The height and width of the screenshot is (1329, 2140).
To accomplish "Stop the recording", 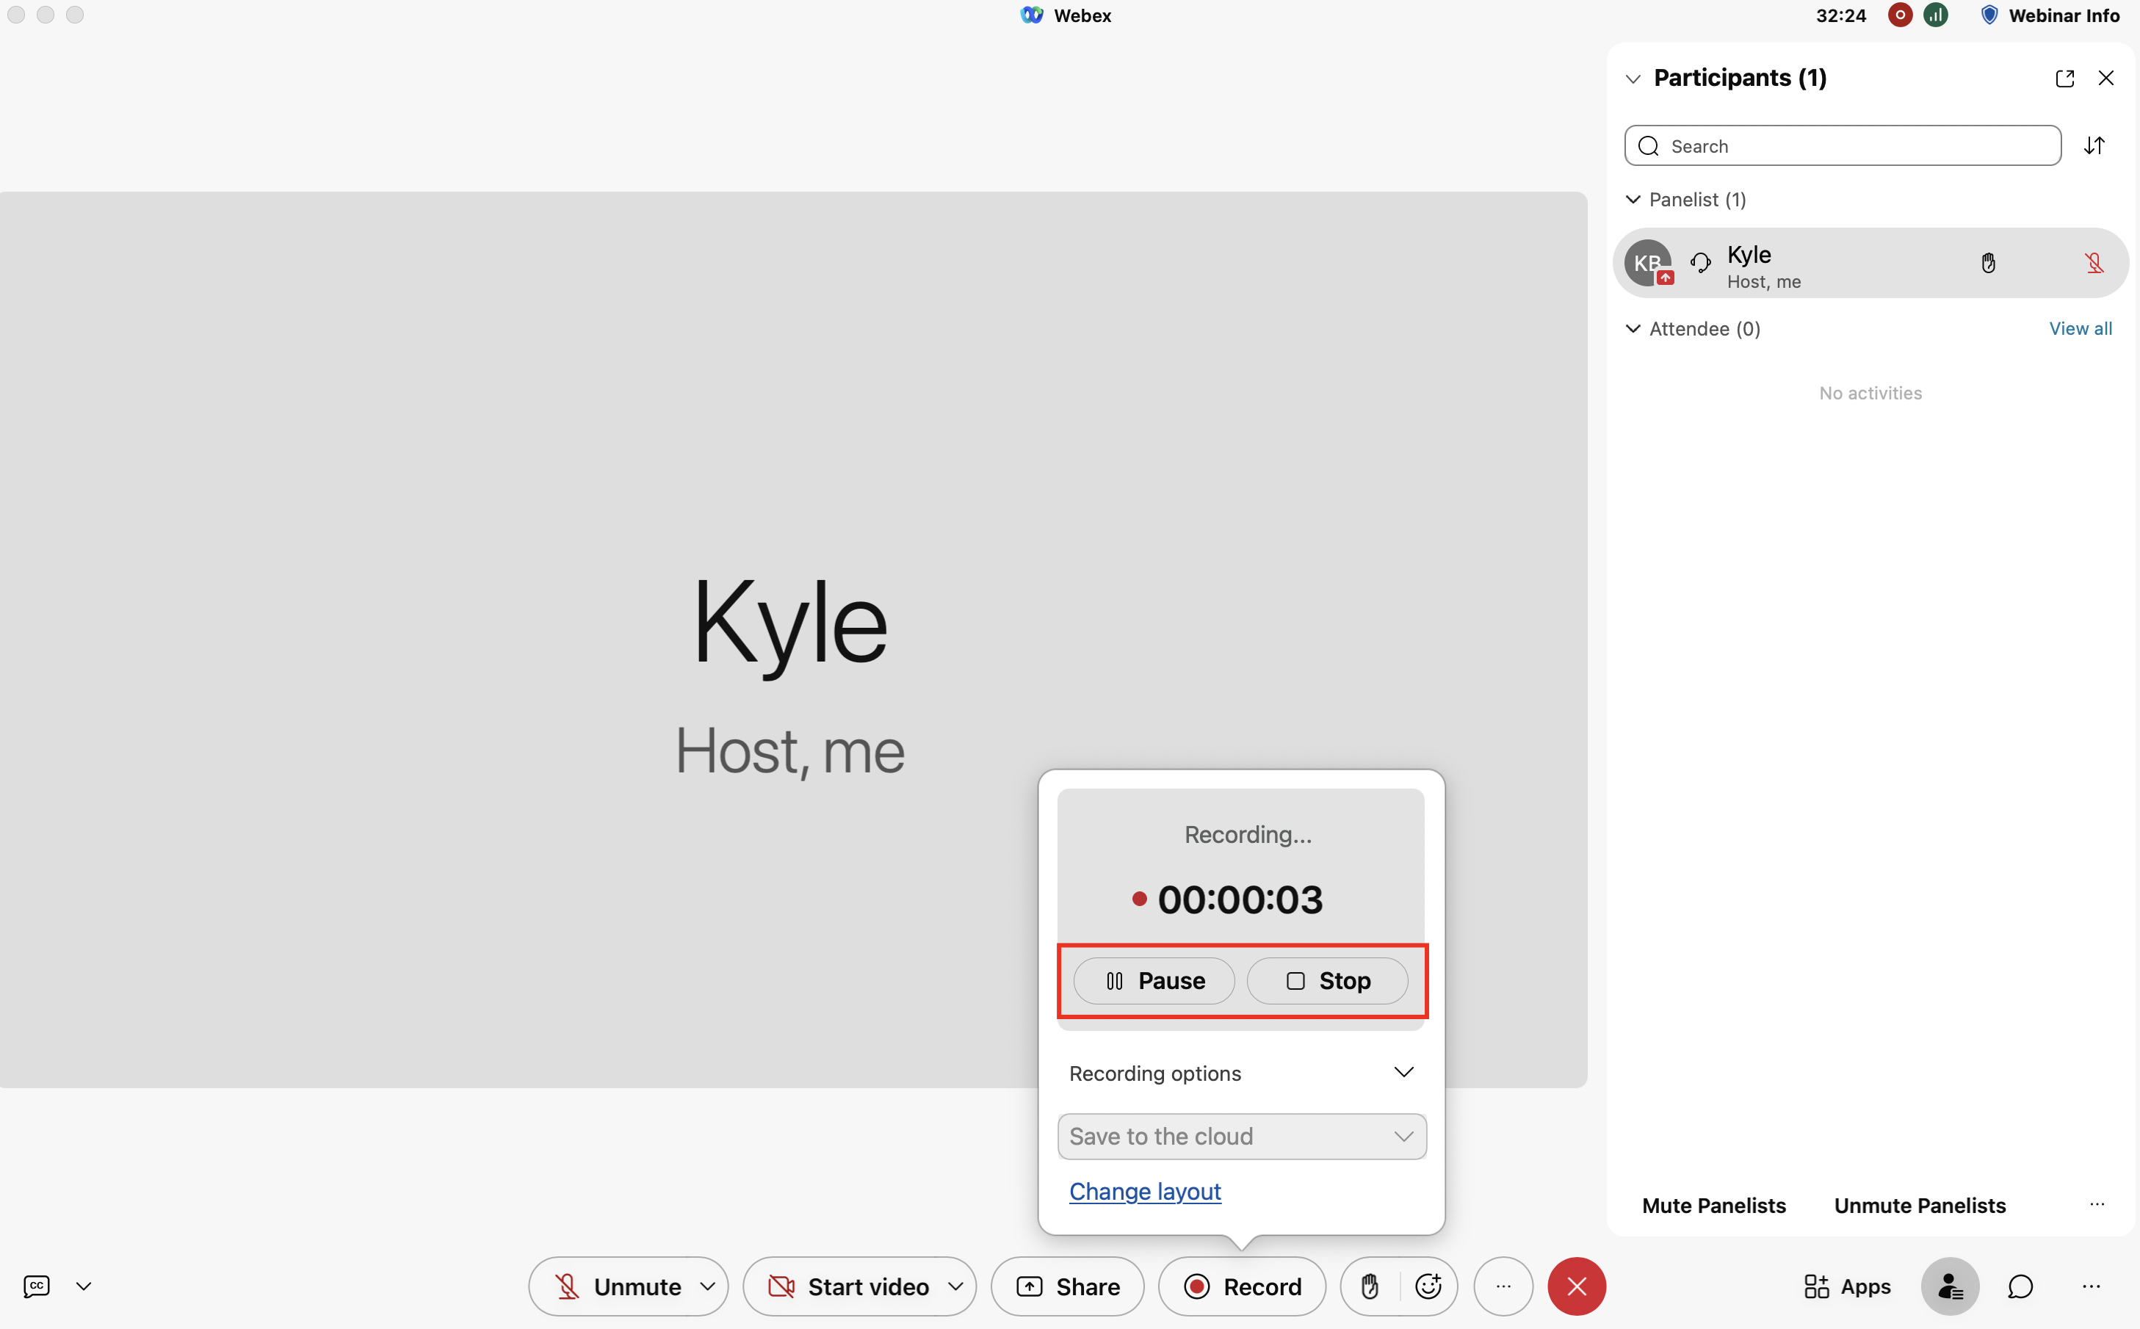I will point(1326,980).
